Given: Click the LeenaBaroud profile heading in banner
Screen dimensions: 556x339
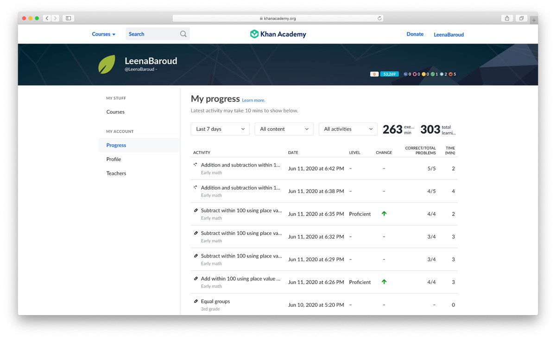Looking at the screenshot, I should pos(151,61).
